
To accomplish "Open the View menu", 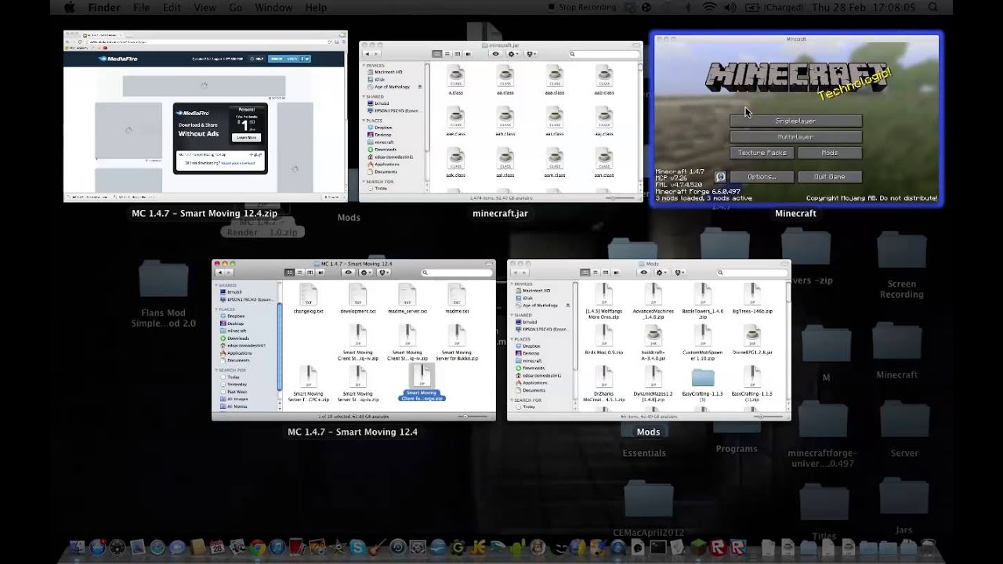I will 205,8.
